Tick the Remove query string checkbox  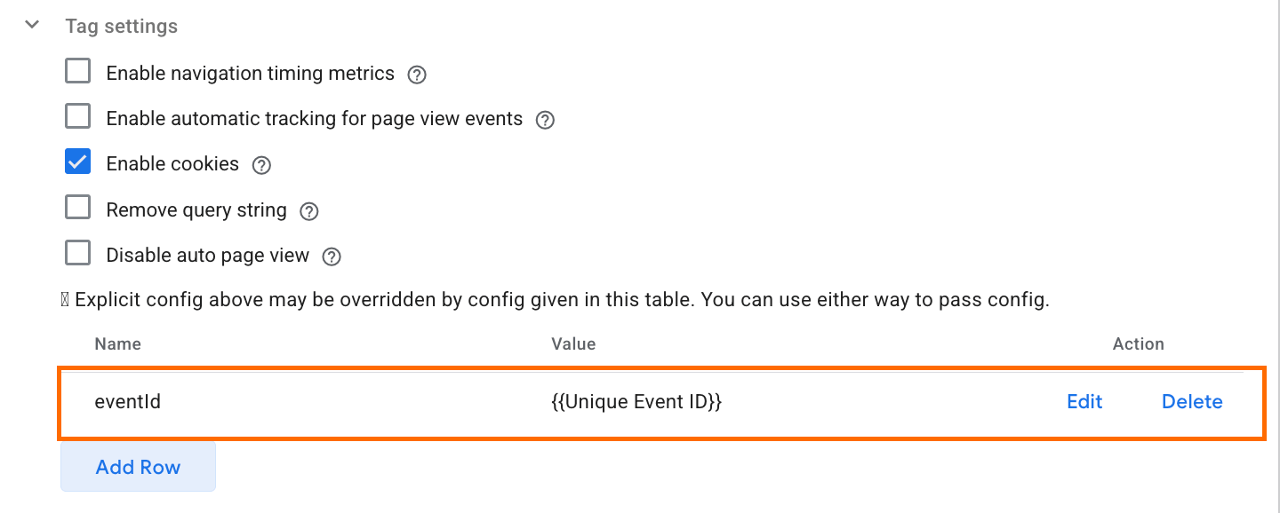(78, 208)
